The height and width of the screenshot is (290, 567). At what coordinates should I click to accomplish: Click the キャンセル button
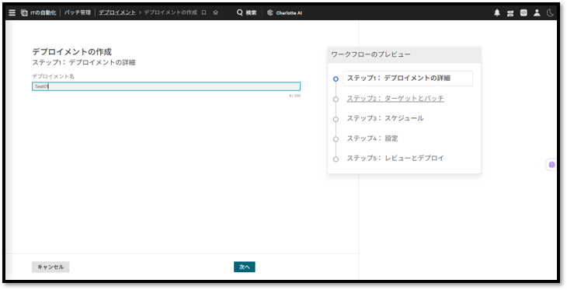[50, 267]
